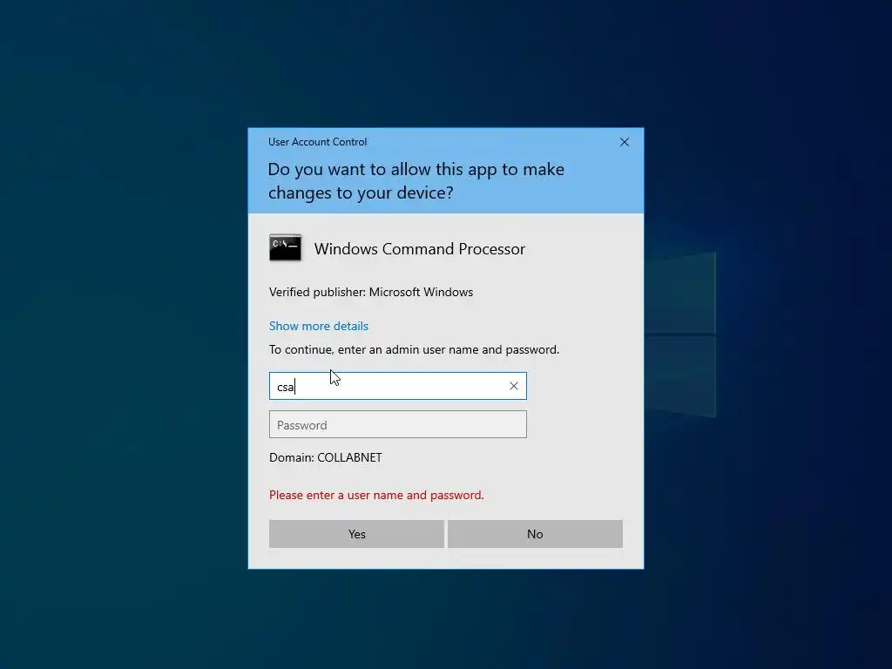Click the User Account Control title text
Viewport: 892px width, 669px height.
point(317,142)
